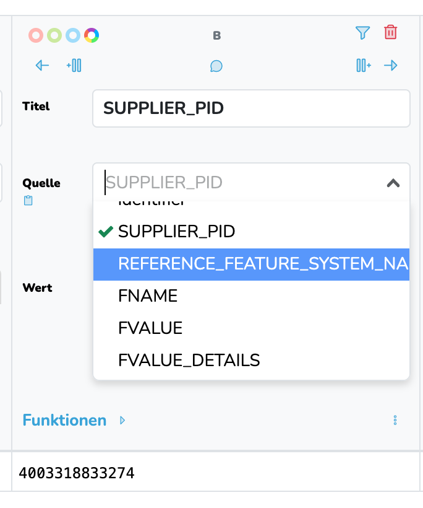Insert column before using the plus-columns icon
This screenshot has width=423, height=508.
click(74, 65)
